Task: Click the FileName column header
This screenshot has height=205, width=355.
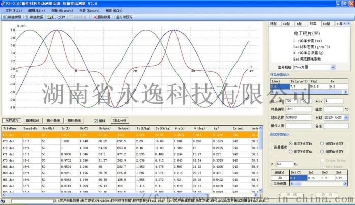Action: click(x=12, y=128)
